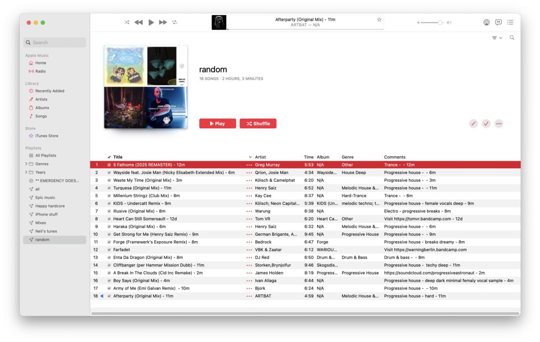Toggle shuffle icon in playback toolbar
Screen dimensions: 540x342
[127, 22]
